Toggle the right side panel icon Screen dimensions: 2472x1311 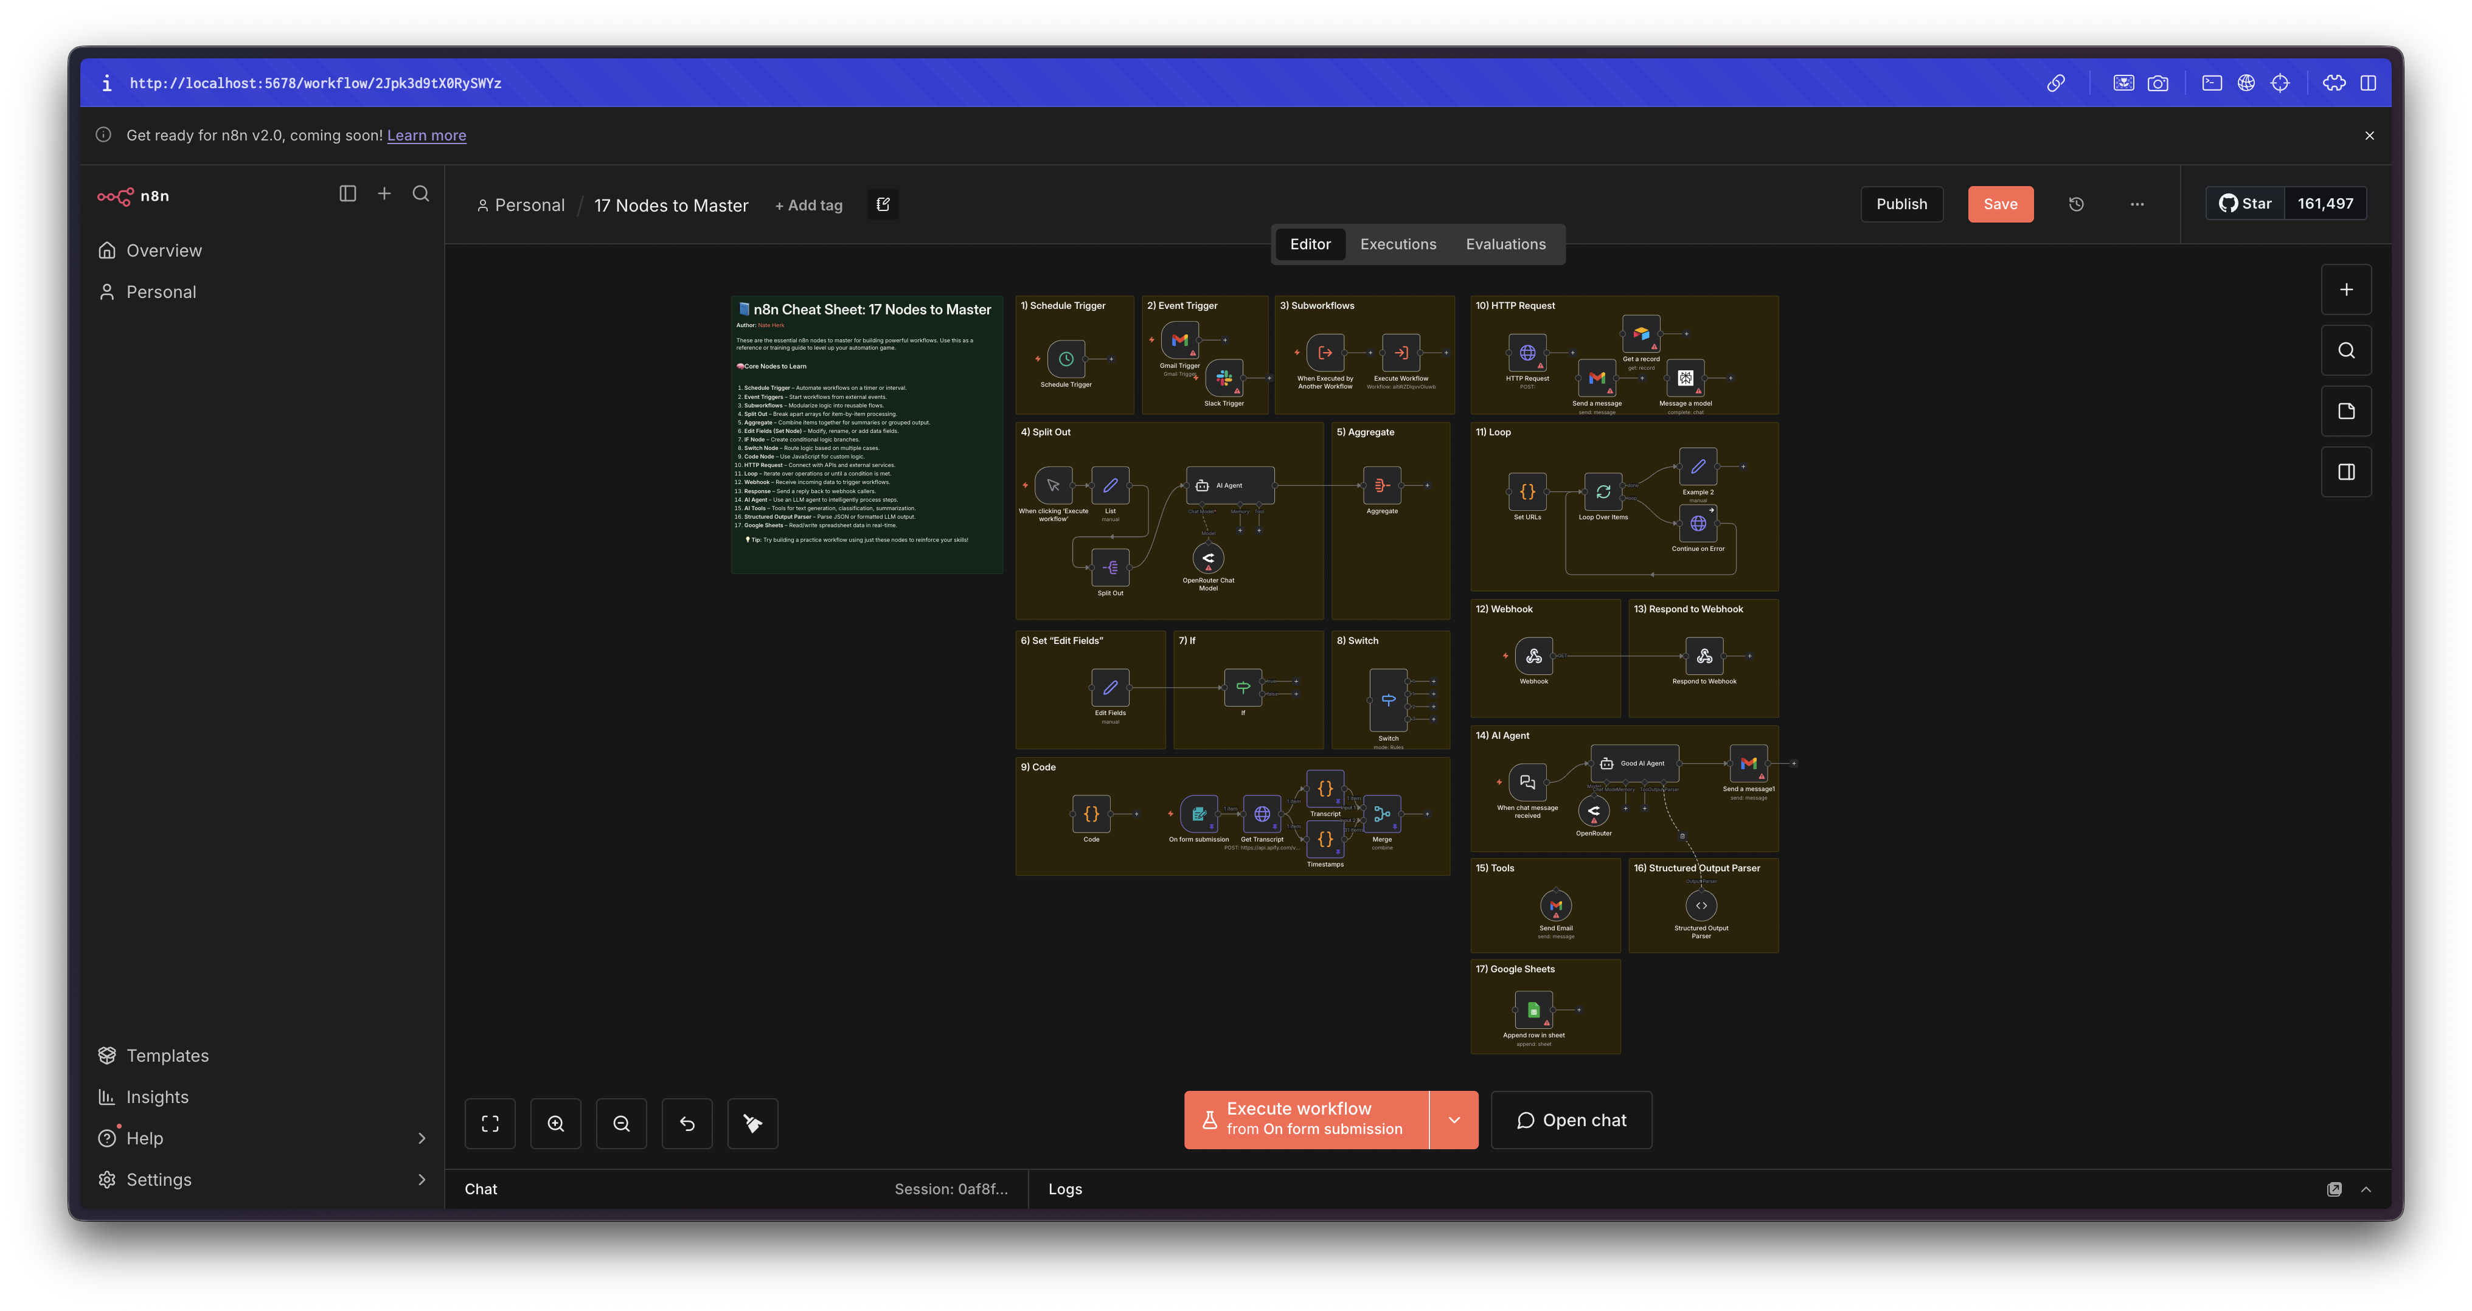[x=2345, y=472]
